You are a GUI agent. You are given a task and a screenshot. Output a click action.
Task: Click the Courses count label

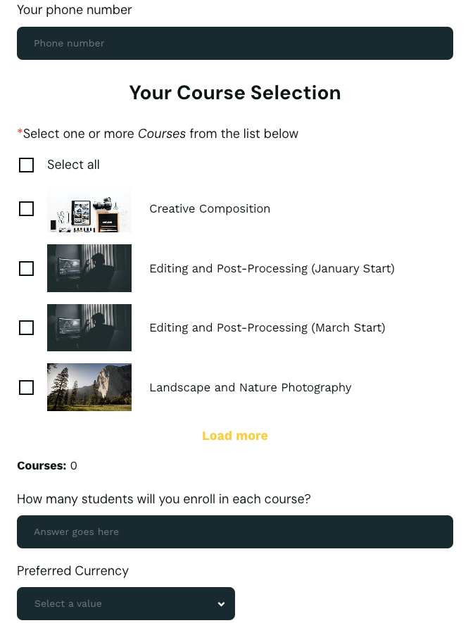[x=39, y=465]
